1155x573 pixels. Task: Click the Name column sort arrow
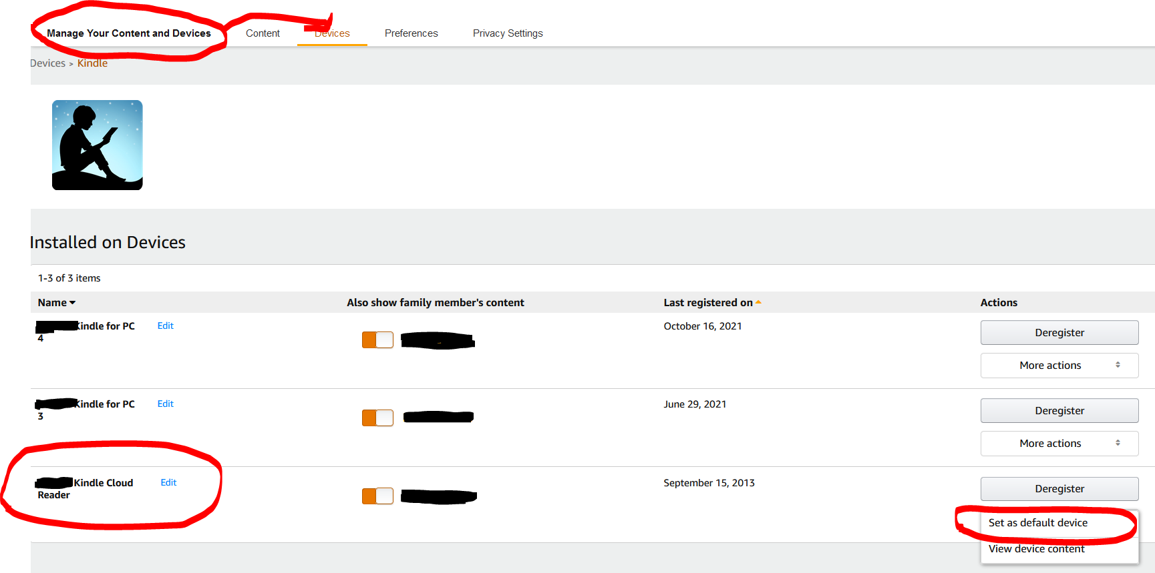point(73,303)
